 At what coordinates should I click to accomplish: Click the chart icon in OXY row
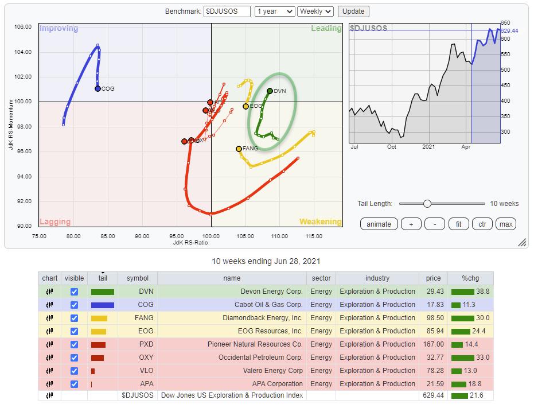click(49, 358)
